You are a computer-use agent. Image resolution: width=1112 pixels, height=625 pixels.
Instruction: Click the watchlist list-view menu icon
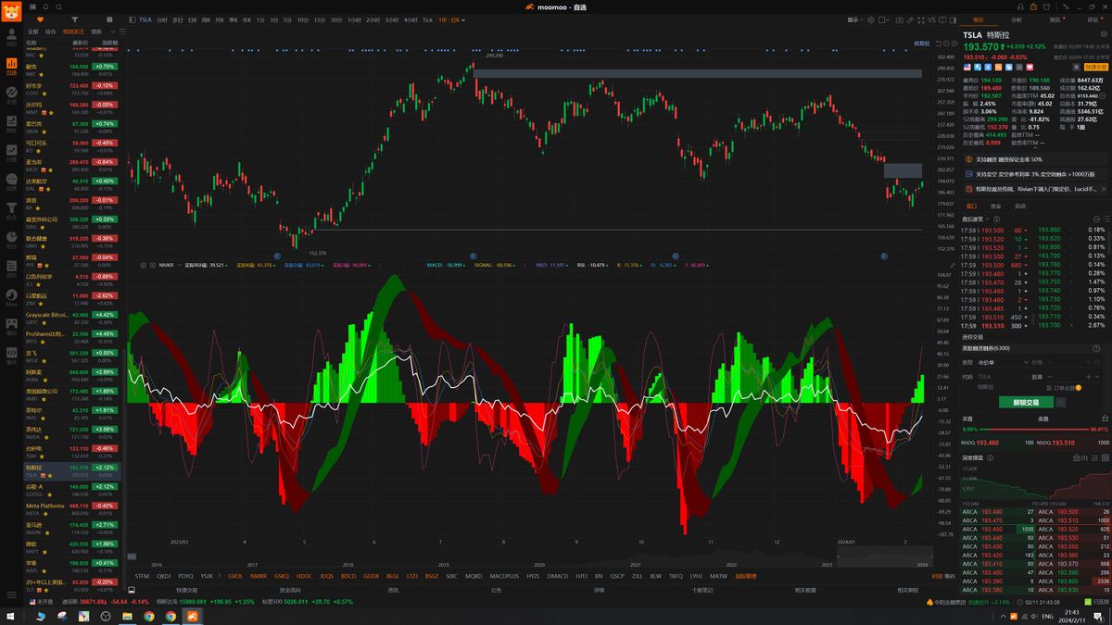(x=122, y=31)
